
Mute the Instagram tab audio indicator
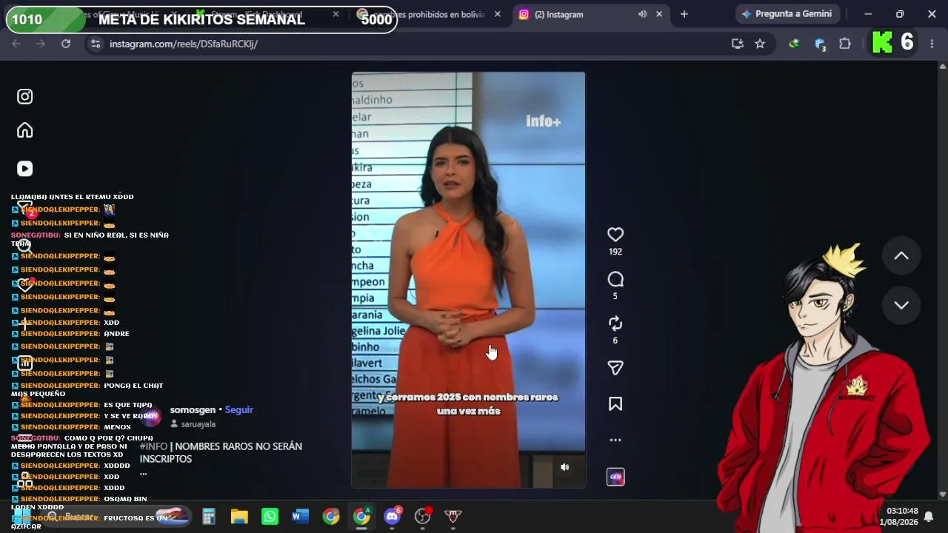pyautogui.click(x=642, y=14)
